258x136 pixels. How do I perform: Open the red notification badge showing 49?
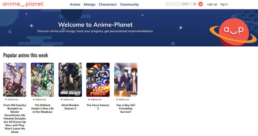point(201,4)
